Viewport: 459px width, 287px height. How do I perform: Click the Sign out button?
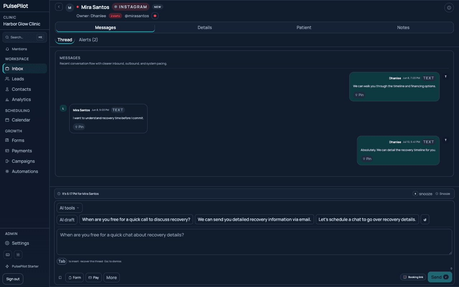coord(13,279)
